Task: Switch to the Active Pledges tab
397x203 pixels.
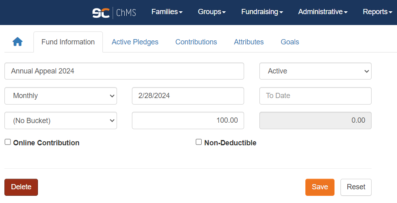Action: click(x=135, y=42)
